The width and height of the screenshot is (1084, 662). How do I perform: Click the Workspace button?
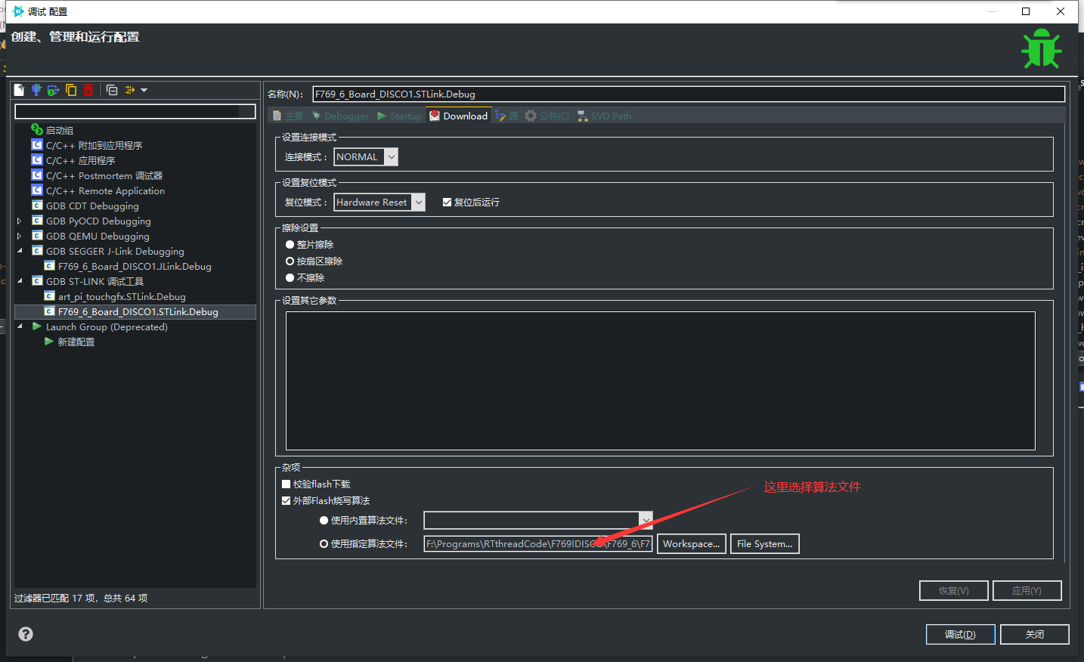pos(691,543)
